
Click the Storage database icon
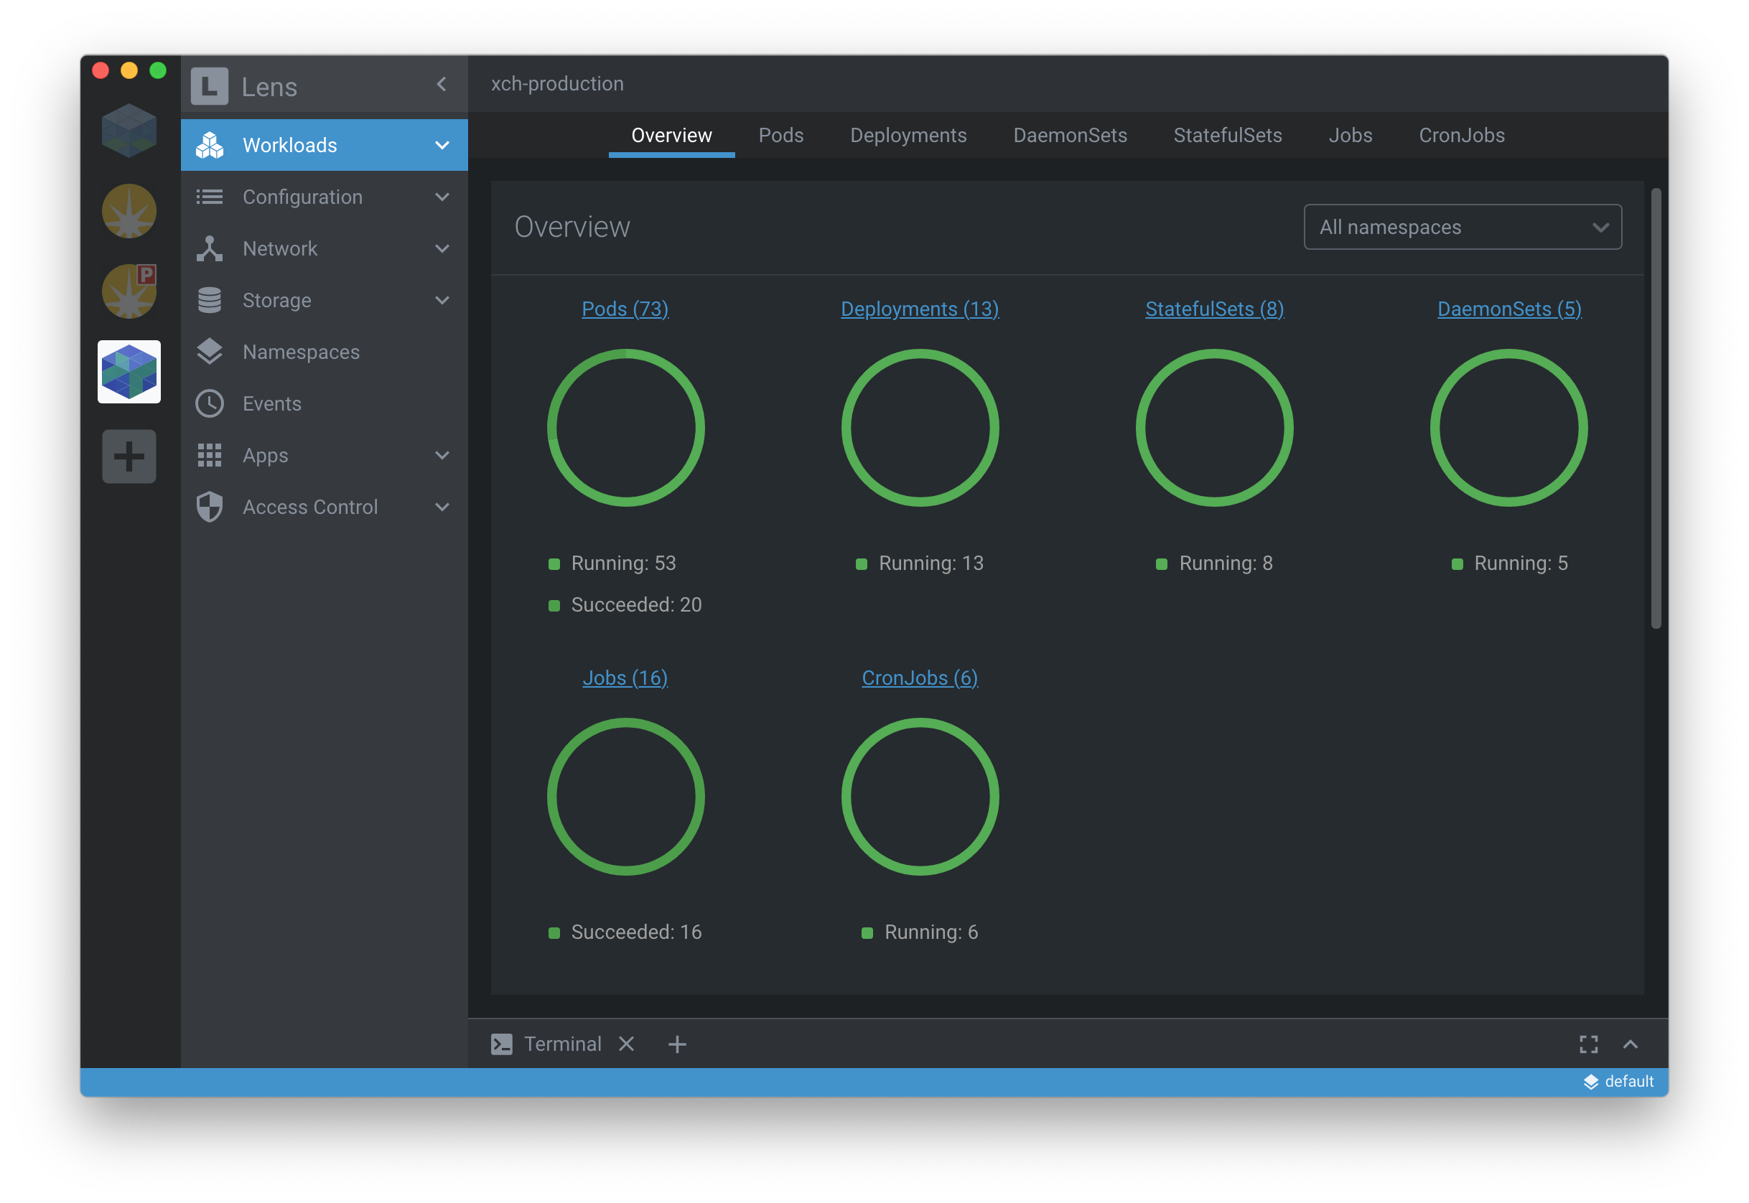(x=210, y=300)
